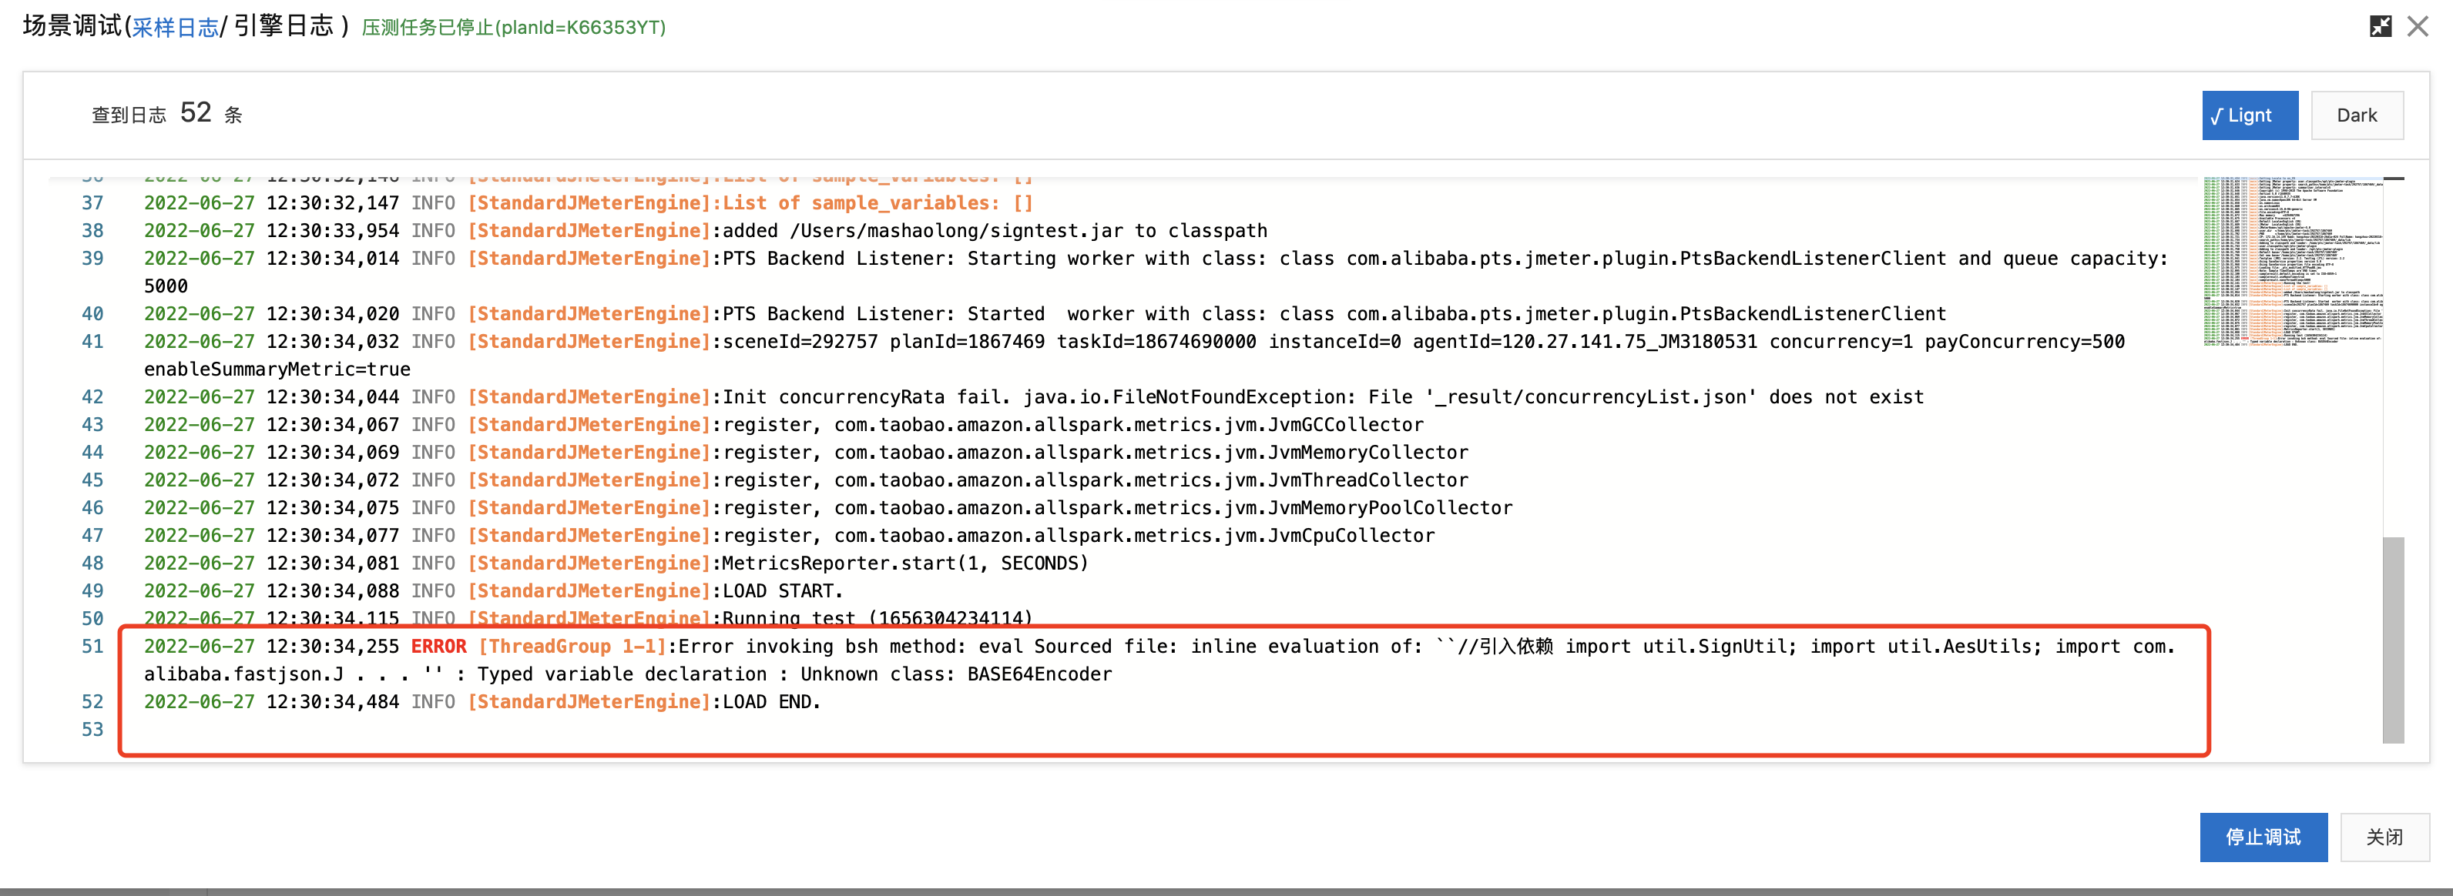Viewport: 2453px width, 896px height.
Task: Click line number 39 in the gutter
Action: [92, 259]
